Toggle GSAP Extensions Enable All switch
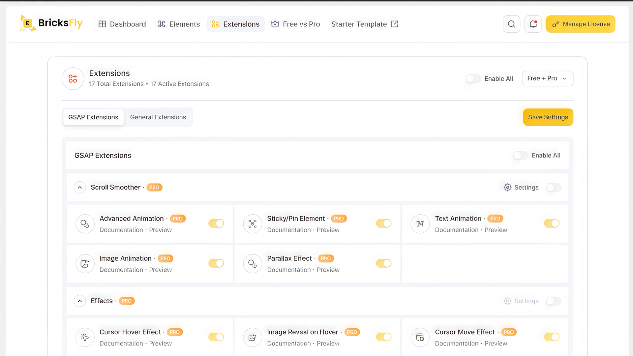 coord(521,155)
